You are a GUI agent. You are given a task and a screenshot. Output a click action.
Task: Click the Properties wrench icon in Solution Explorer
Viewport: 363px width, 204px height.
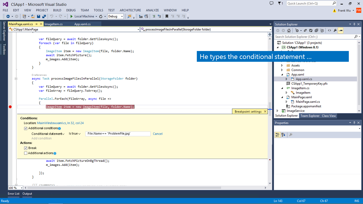point(335,31)
